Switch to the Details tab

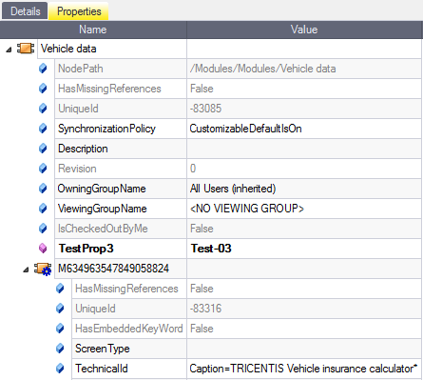[x=25, y=11]
